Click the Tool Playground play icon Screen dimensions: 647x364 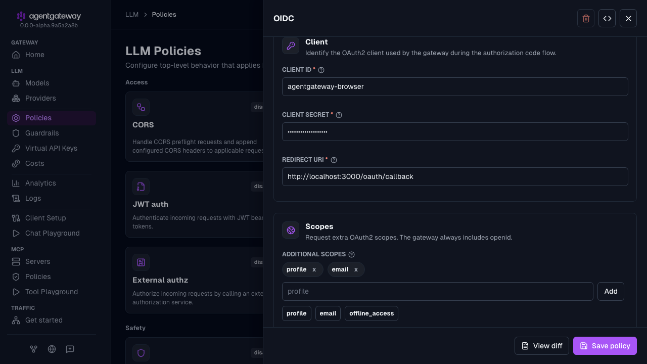[16, 292]
